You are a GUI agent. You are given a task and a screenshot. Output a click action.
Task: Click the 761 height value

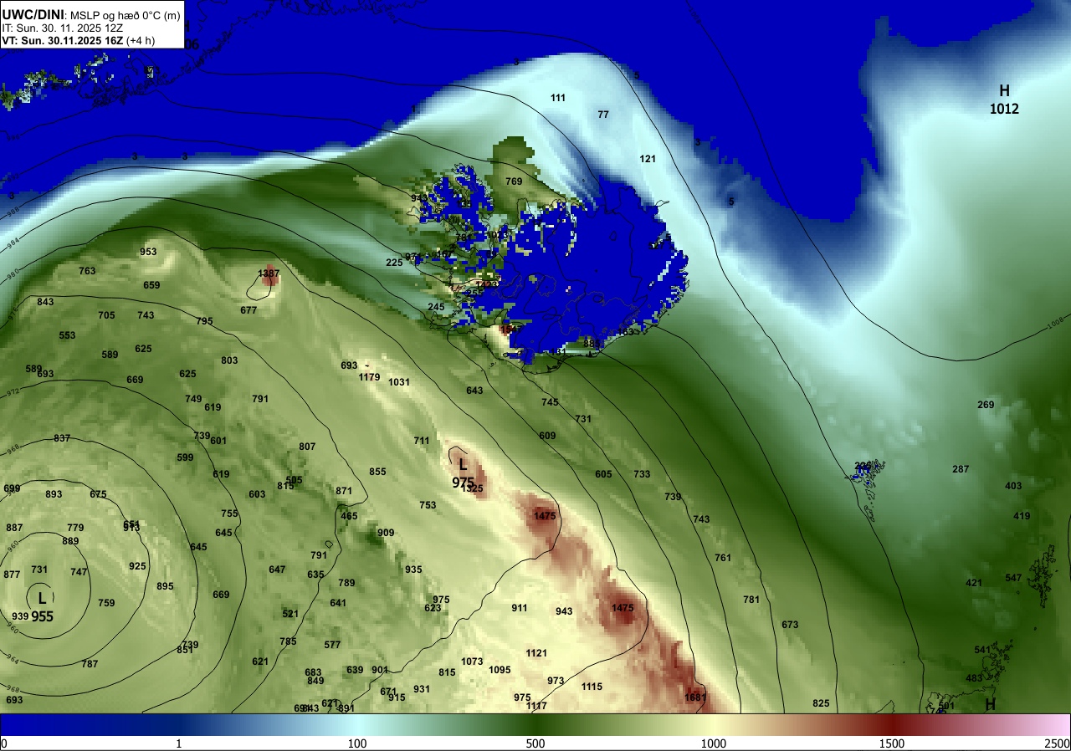[723, 558]
